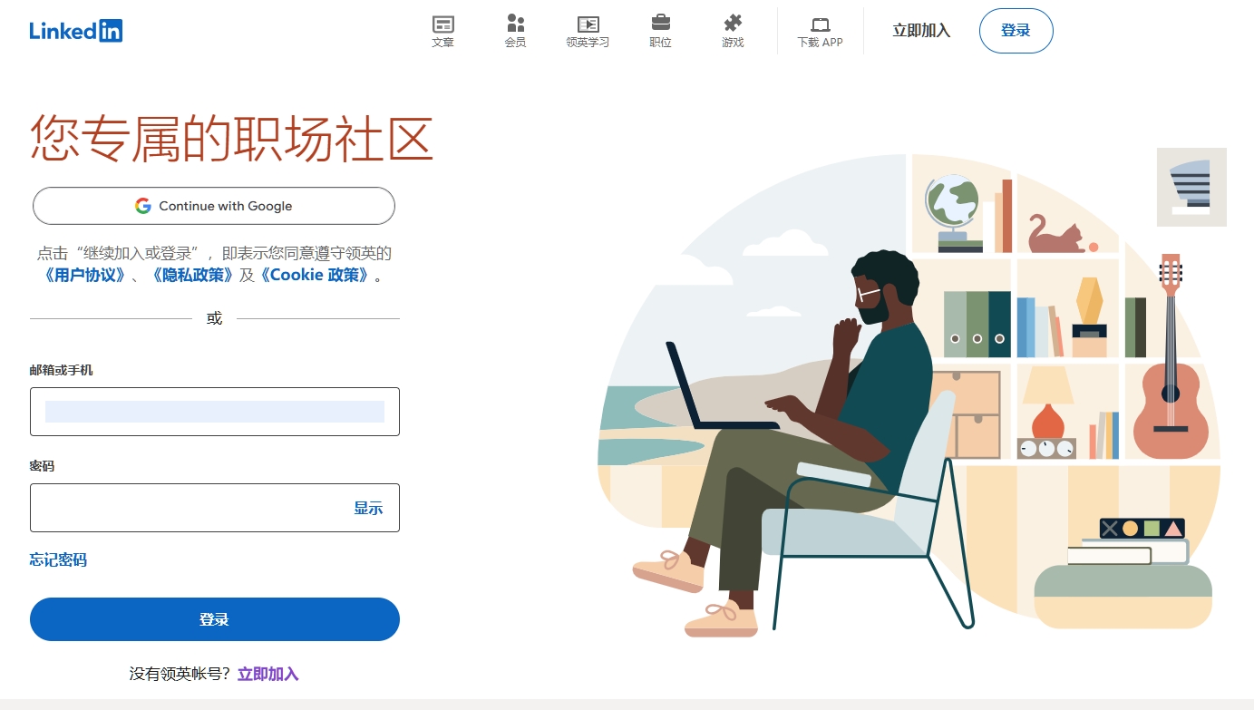Continue with Google sign-in button
Viewport: 1254px width, 710px height.
pos(214,206)
